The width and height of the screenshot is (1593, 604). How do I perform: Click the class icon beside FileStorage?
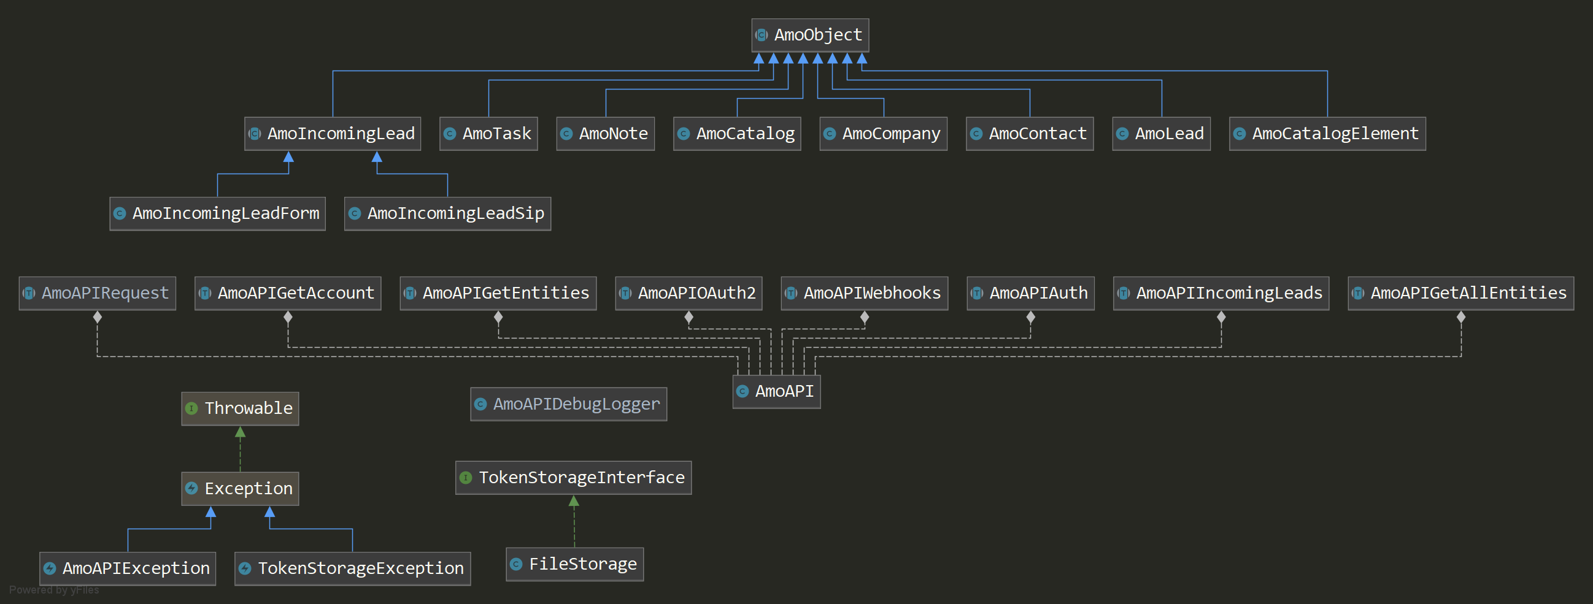click(x=516, y=564)
